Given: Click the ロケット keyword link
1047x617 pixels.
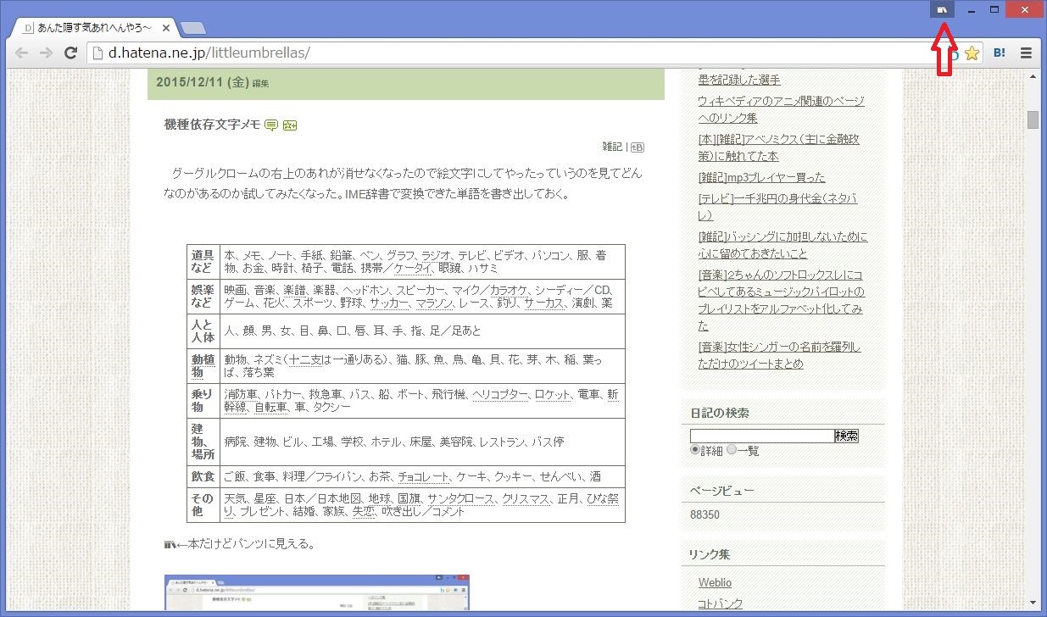Looking at the screenshot, I should click(x=553, y=395).
